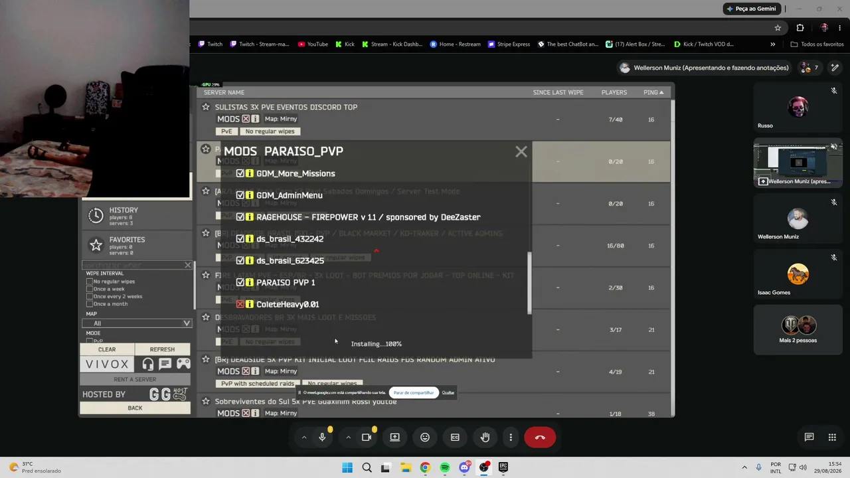Favorite the SULISTAS 3X PVE server
Viewport: 850px width, 478px height.
coord(206,107)
